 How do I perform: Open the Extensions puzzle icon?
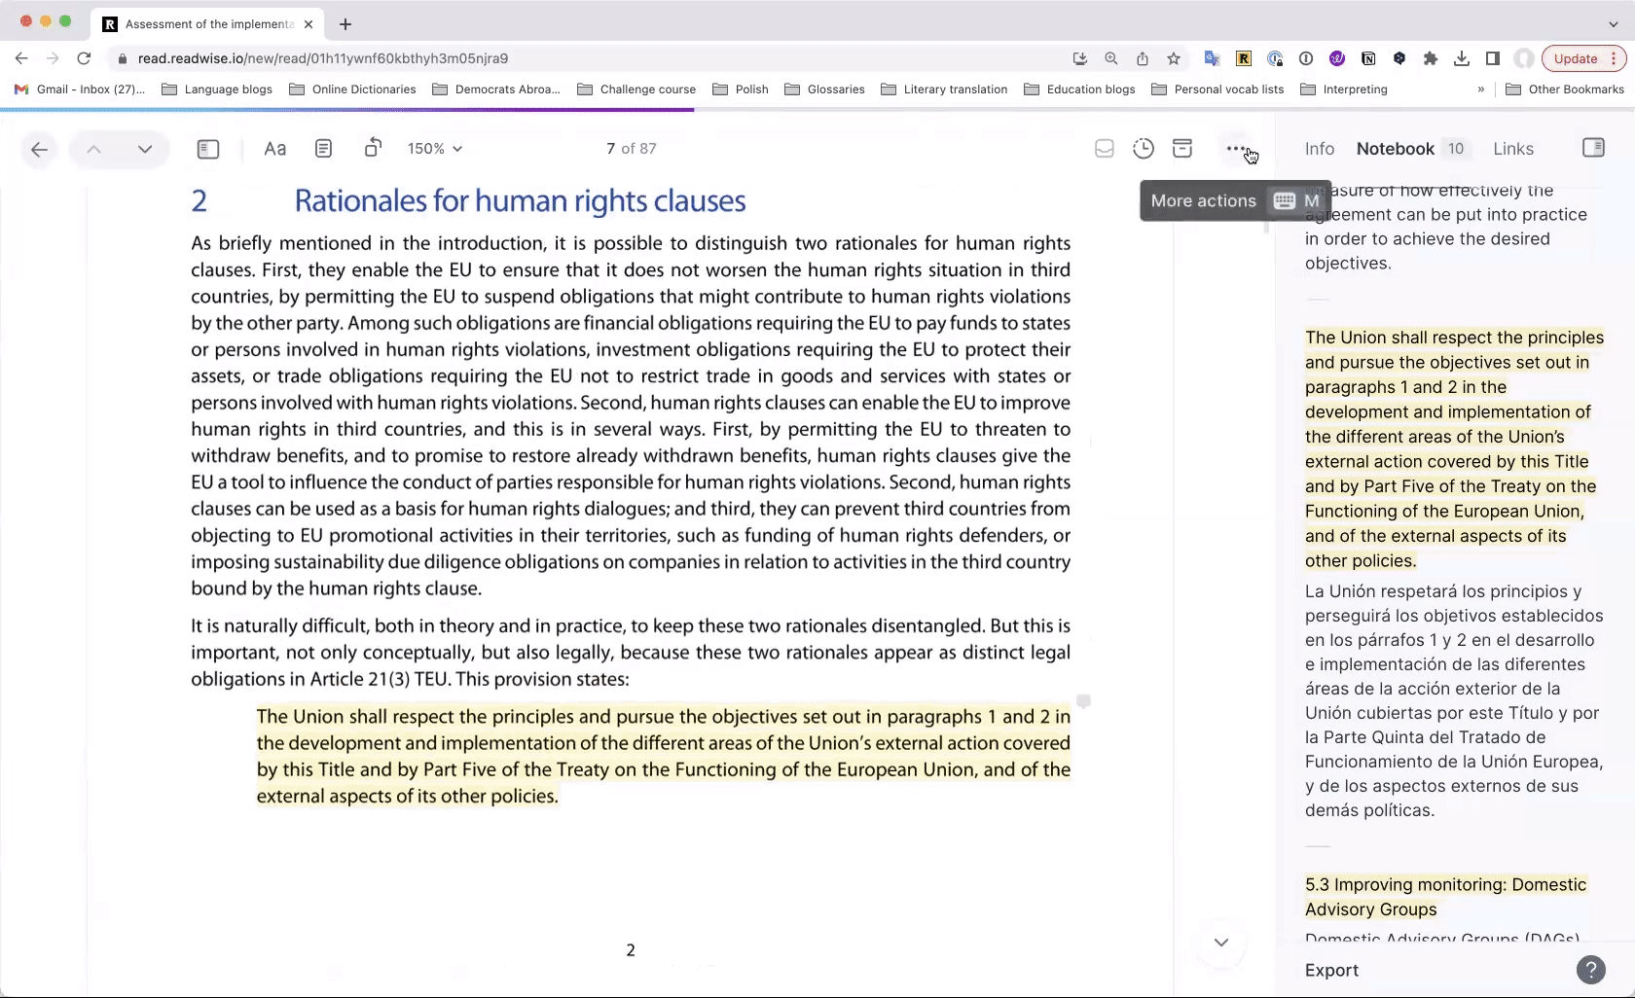(1431, 58)
